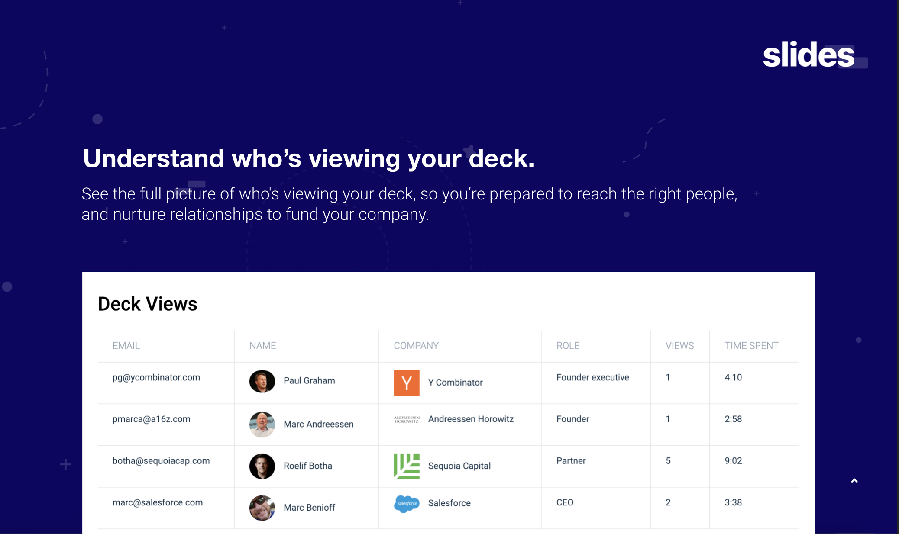Click the name Roelif Botha
The height and width of the screenshot is (534, 899).
pyautogui.click(x=308, y=466)
